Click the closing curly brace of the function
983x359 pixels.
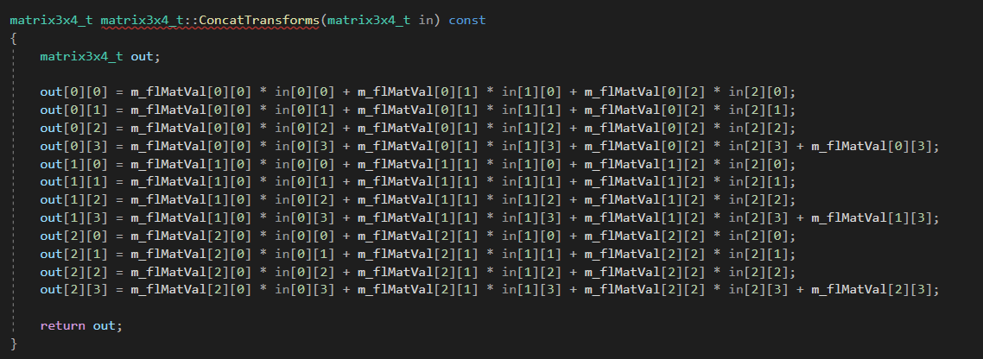click(x=14, y=343)
